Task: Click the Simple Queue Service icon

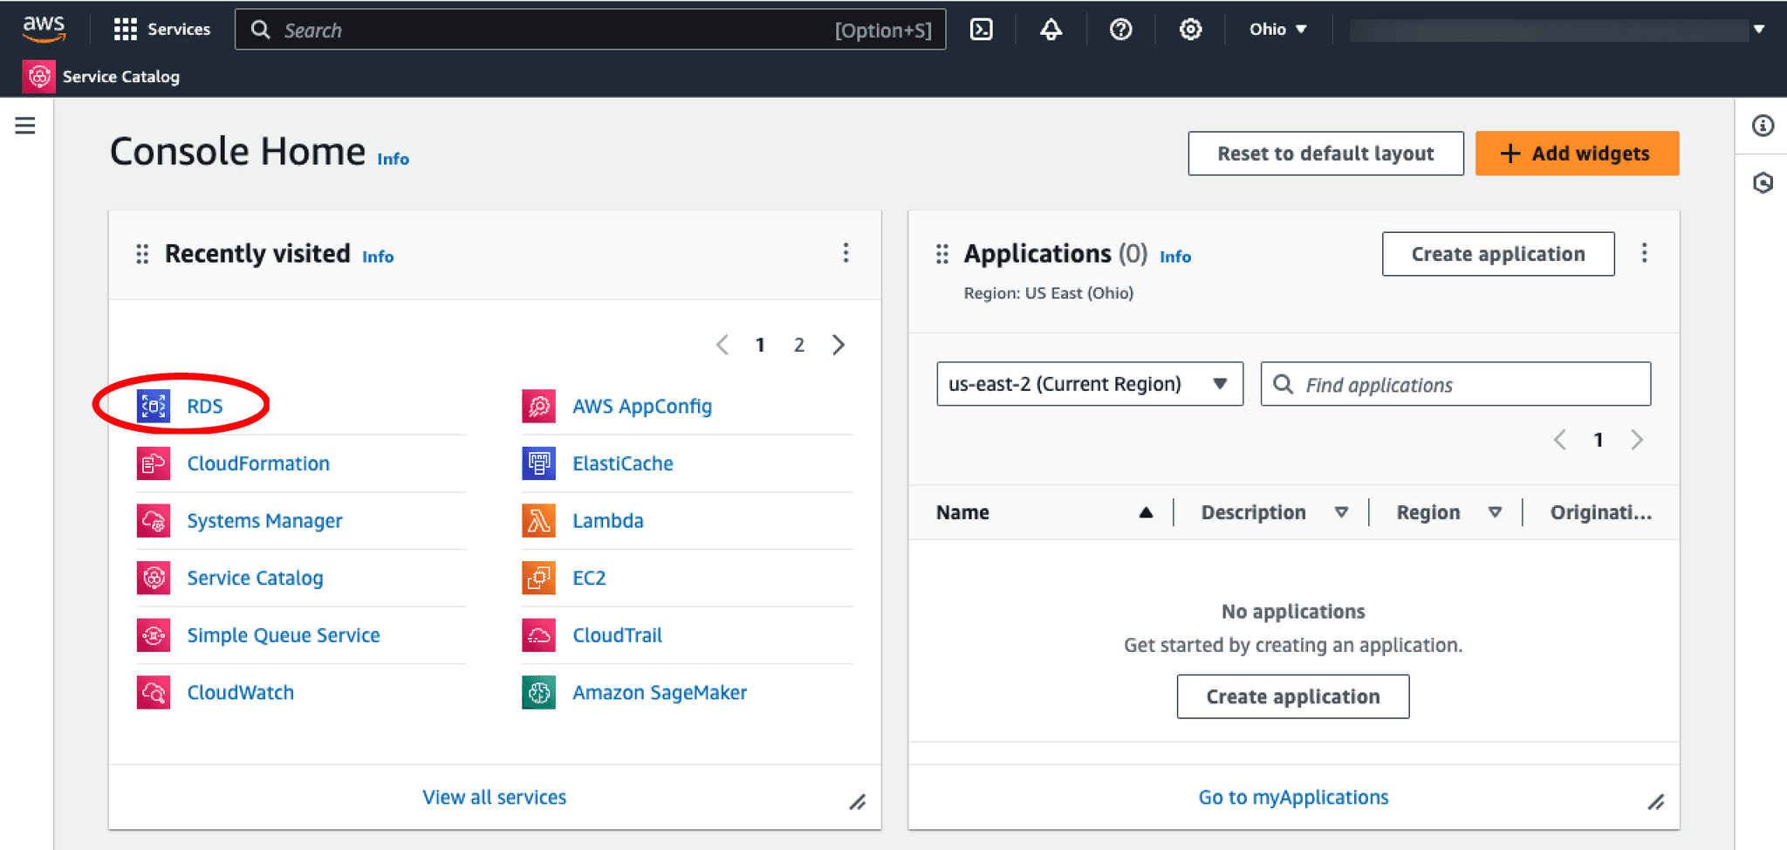Action: click(154, 635)
